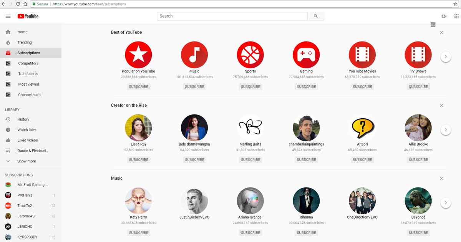Bookmark page with the star icon
Screen dimensions: 461x242
(455, 4)
